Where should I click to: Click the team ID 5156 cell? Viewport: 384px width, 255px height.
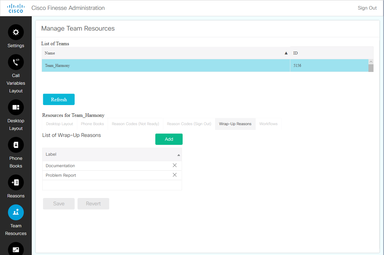pyautogui.click(x=329, y=66)
